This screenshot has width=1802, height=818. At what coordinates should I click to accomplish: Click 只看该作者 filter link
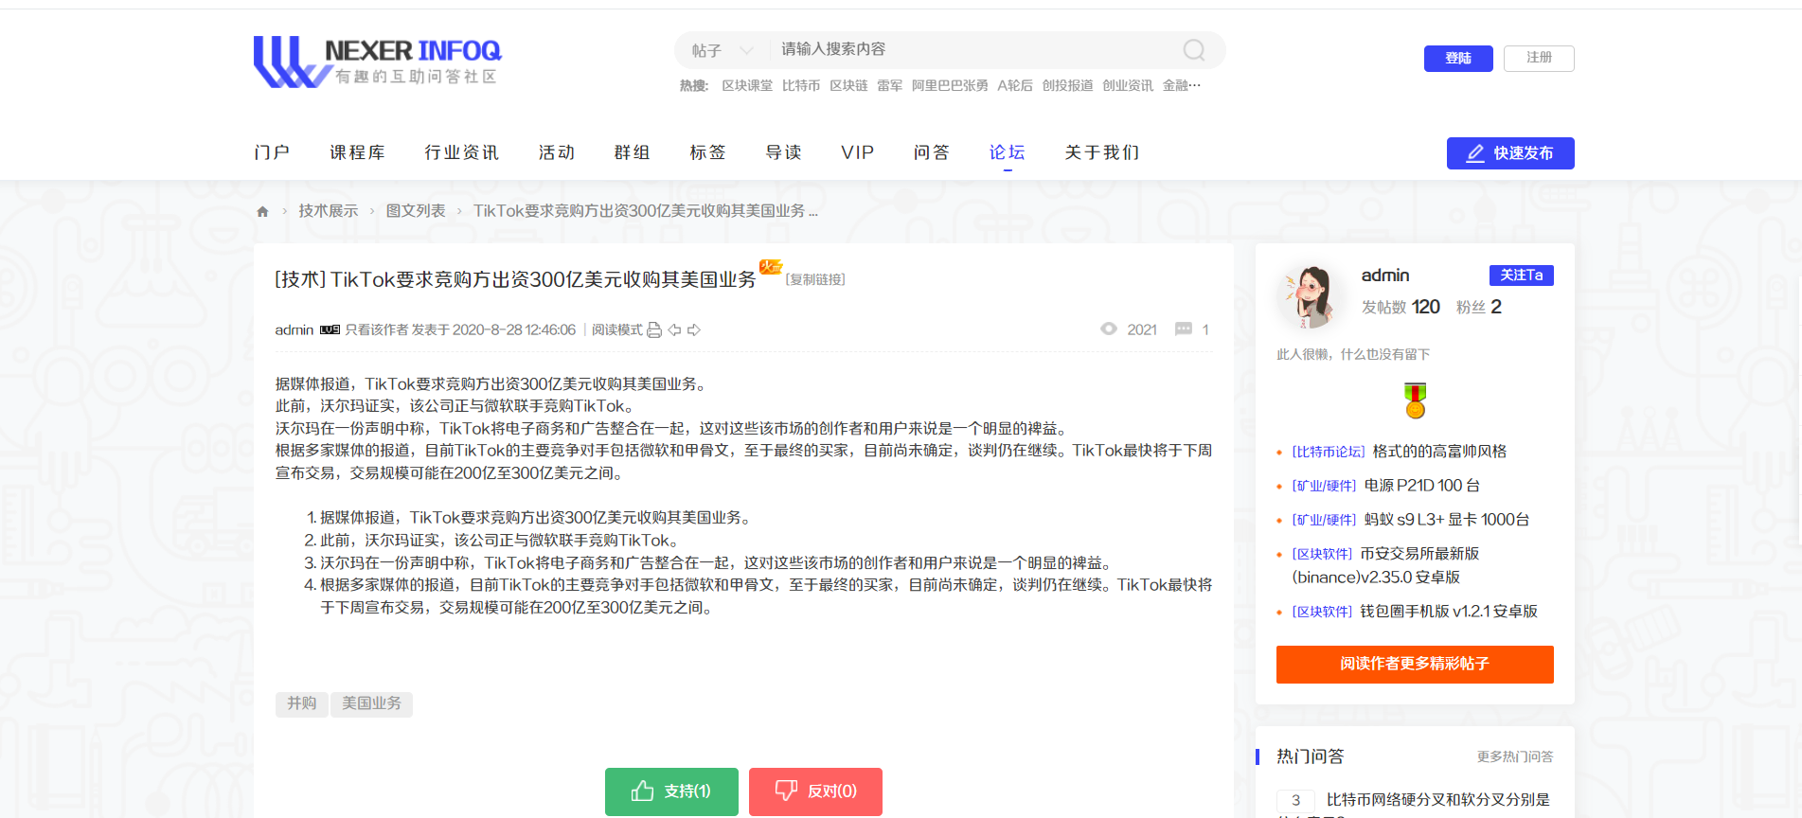(376, 329)
